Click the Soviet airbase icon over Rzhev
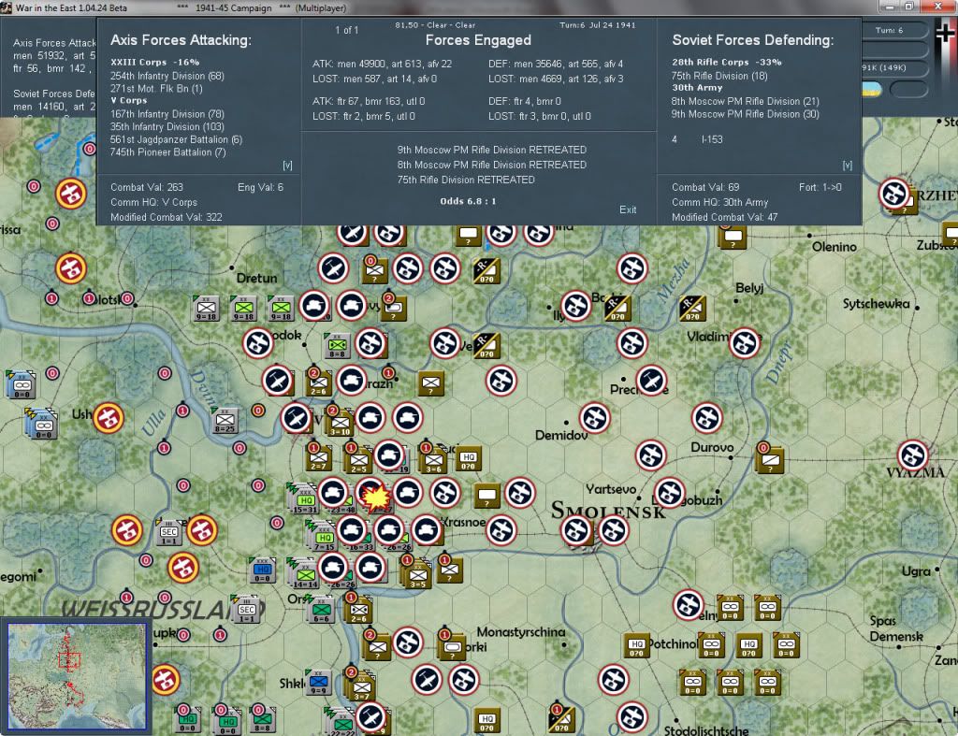 [x=894, y=193]
